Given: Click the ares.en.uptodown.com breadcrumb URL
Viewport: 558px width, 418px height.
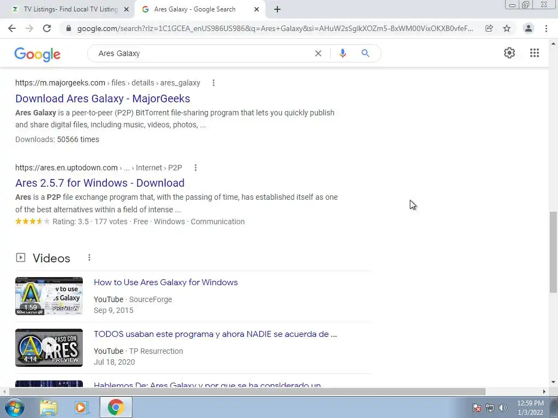Looking at the screenshot, I should click(99, 168).
